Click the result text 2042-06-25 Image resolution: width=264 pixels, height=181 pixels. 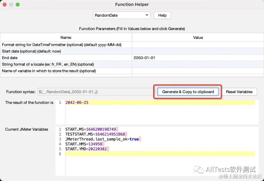click(x=77, y=102)
